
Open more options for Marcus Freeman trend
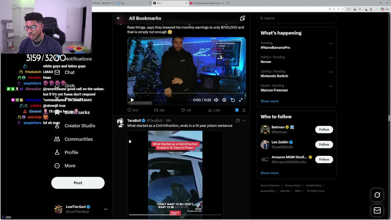pos(331,86)
